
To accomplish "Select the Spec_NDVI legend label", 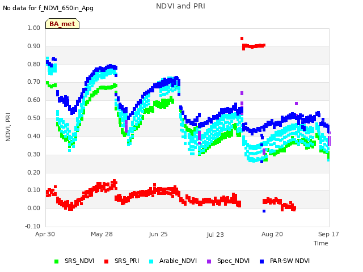I will click(233, 261).
